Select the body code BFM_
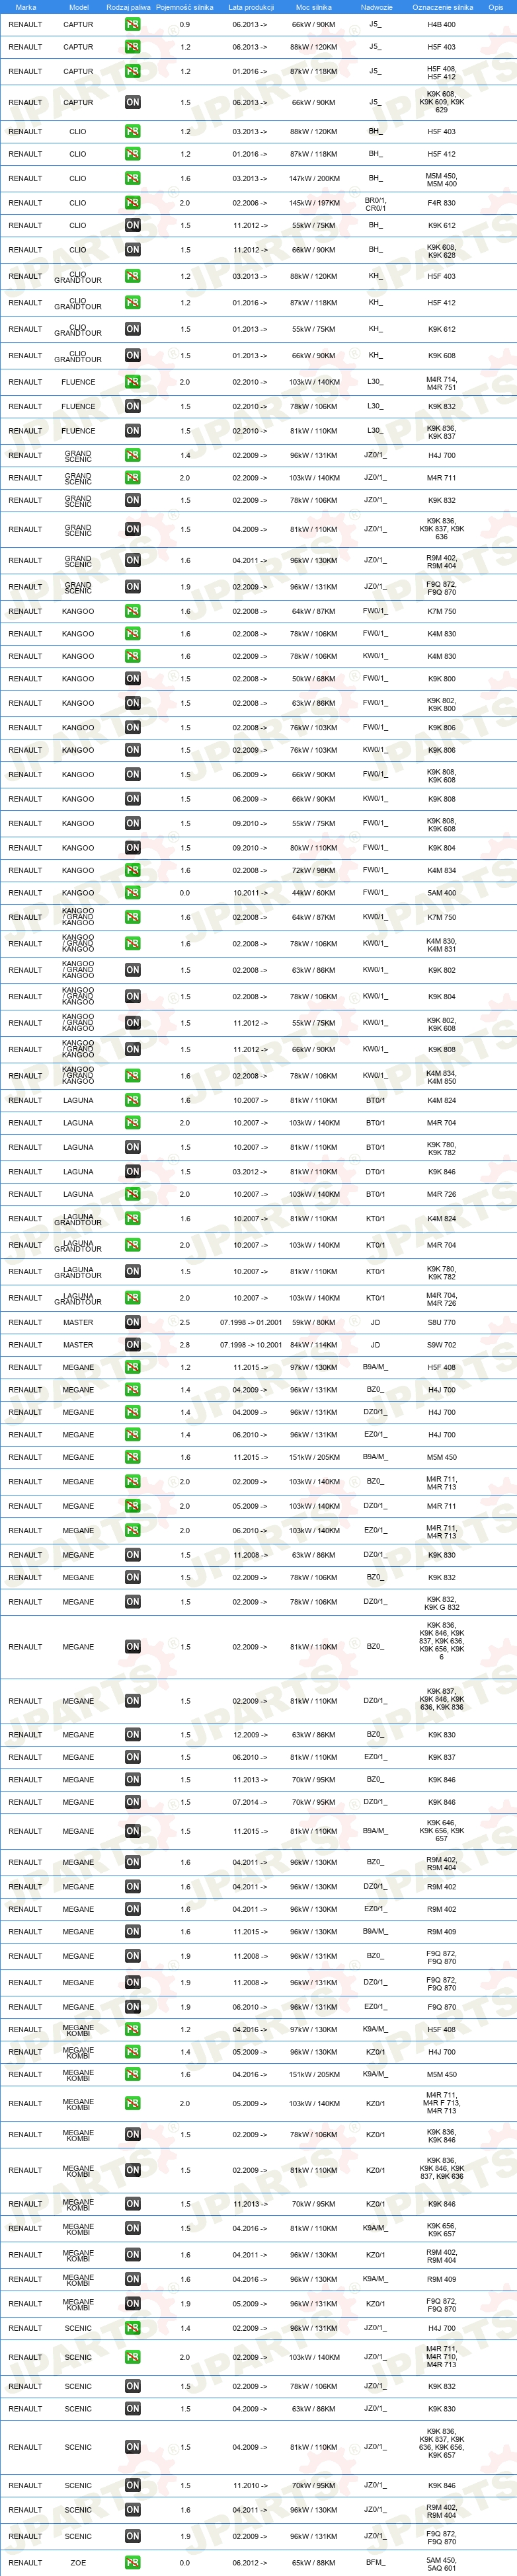This screenshot has height=2576, width=517. [x=375, y=2562]
